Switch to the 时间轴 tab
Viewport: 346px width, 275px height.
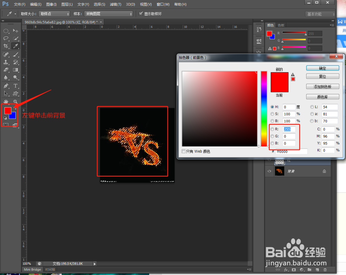click(x=50, y=269)
